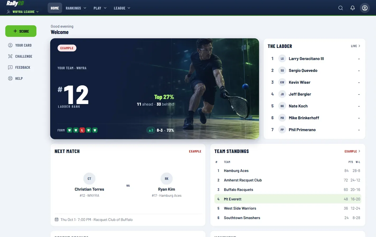Viewport: 376px width, 237px height.
Task: Click the JB avatar for Jeff Bergler
Action: tap(282, 94)
